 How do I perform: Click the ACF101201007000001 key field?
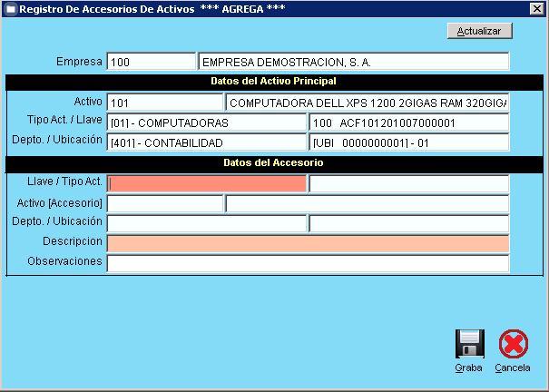pos(408,122)
